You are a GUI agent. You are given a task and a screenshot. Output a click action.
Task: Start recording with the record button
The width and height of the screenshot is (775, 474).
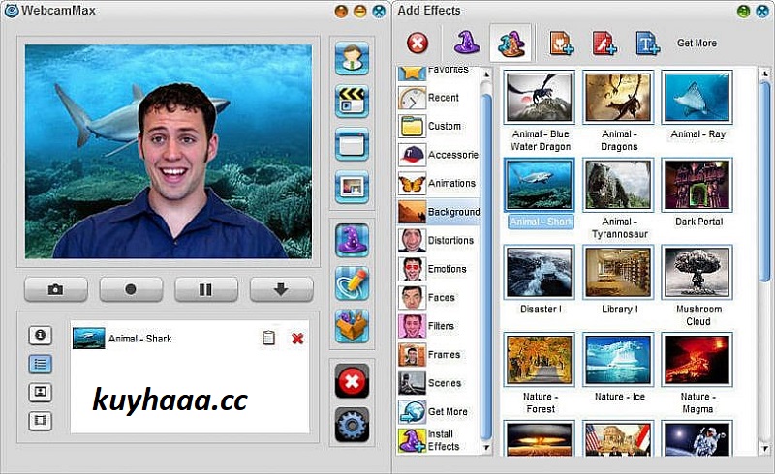click(x=131, y=289)
